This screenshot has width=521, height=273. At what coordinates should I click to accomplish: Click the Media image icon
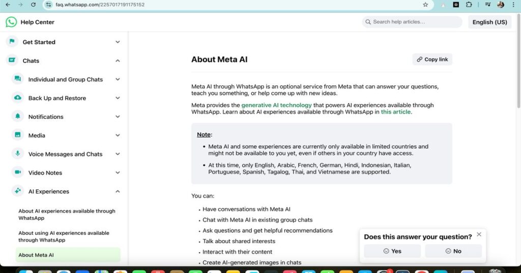pyautogui.click(x=18, y=135)
